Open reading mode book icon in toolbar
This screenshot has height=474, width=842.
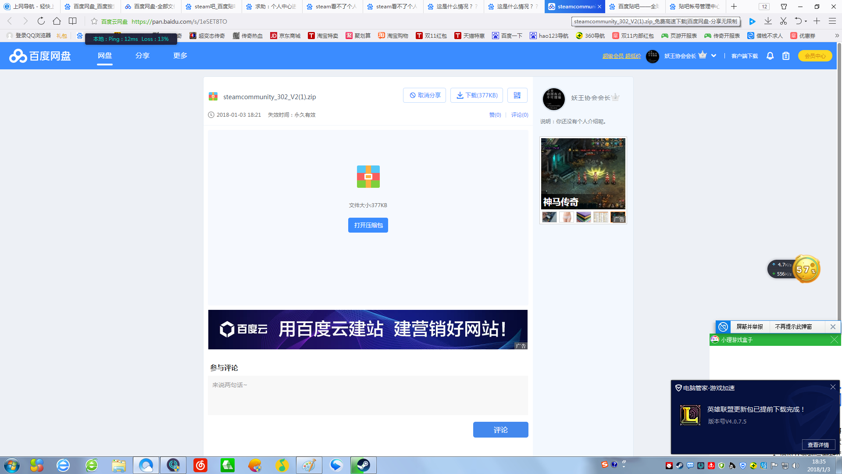point(73,21)
